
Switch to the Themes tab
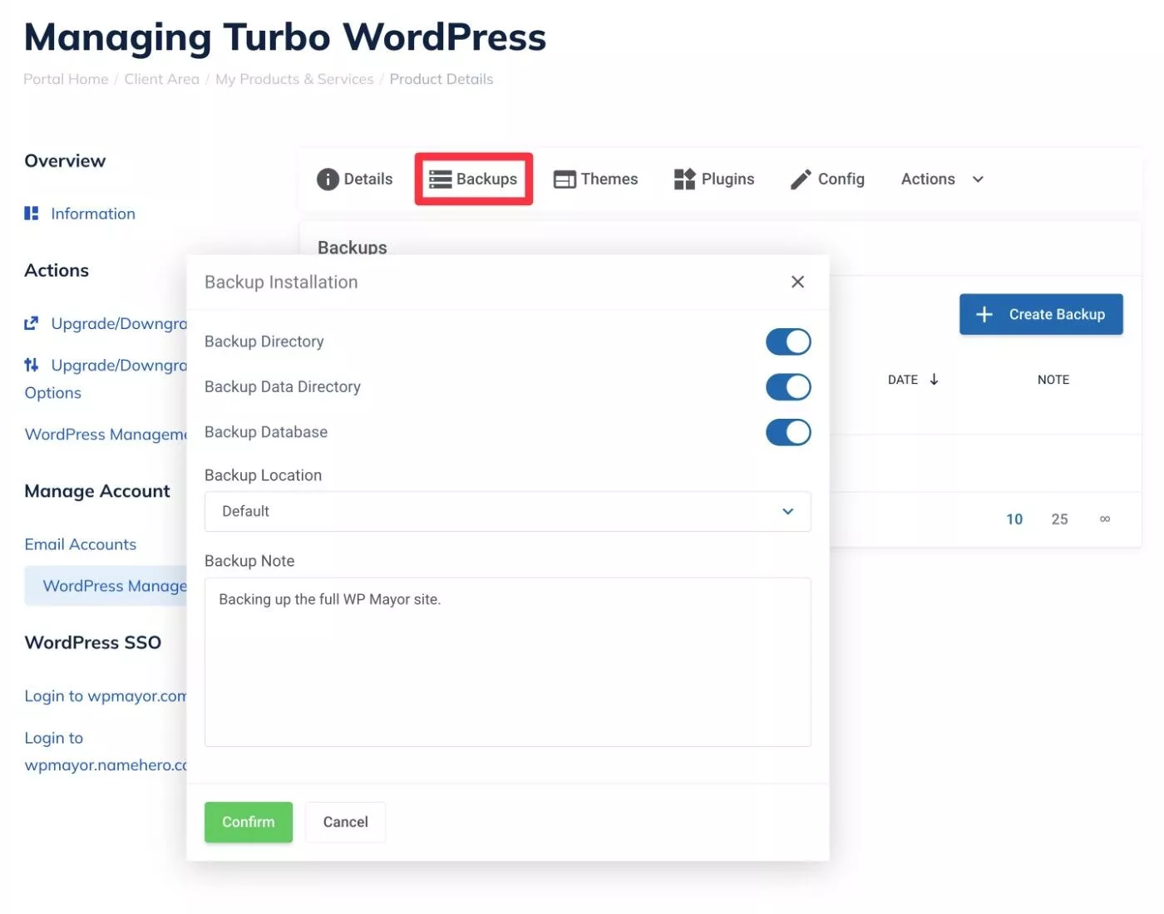[x=596, y=179]
